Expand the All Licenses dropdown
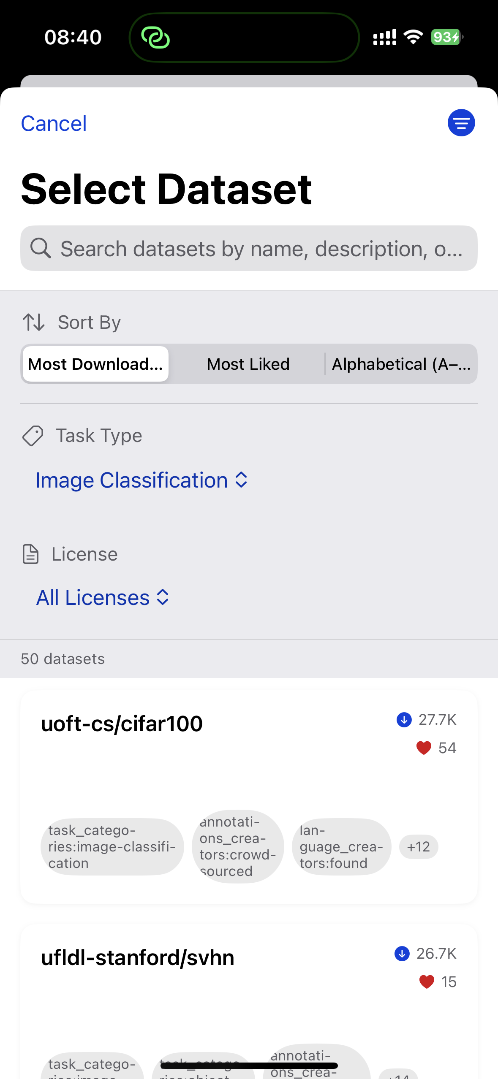 [103, 598]
